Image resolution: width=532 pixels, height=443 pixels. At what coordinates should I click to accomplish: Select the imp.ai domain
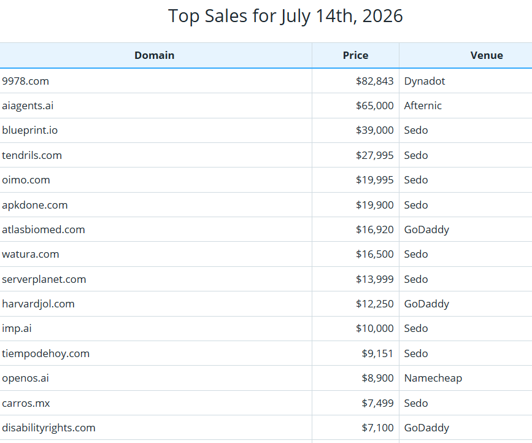[x=17, y=328]
